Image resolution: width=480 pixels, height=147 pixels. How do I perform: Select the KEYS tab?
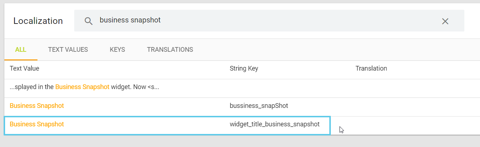coord(117,50)
